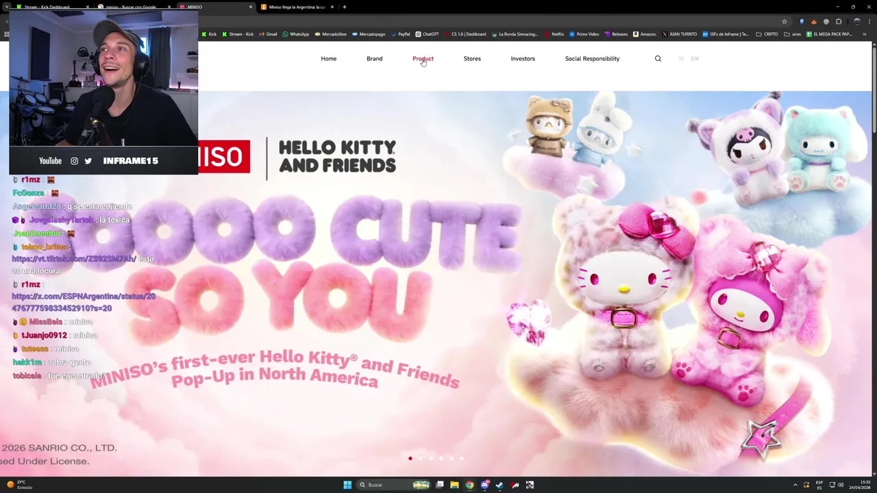Open the Mercadopago bookmark

[369, 34]
